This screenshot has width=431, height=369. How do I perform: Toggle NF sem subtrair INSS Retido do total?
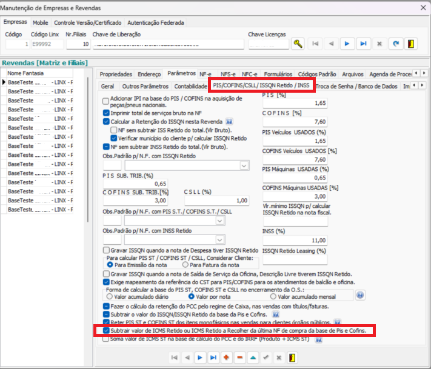point(106,147)
